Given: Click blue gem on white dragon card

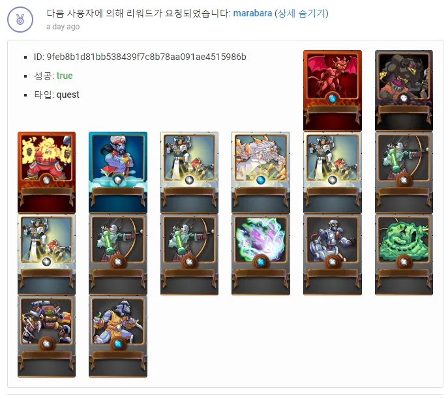Looking at the screenshot, I should point(261,180).
